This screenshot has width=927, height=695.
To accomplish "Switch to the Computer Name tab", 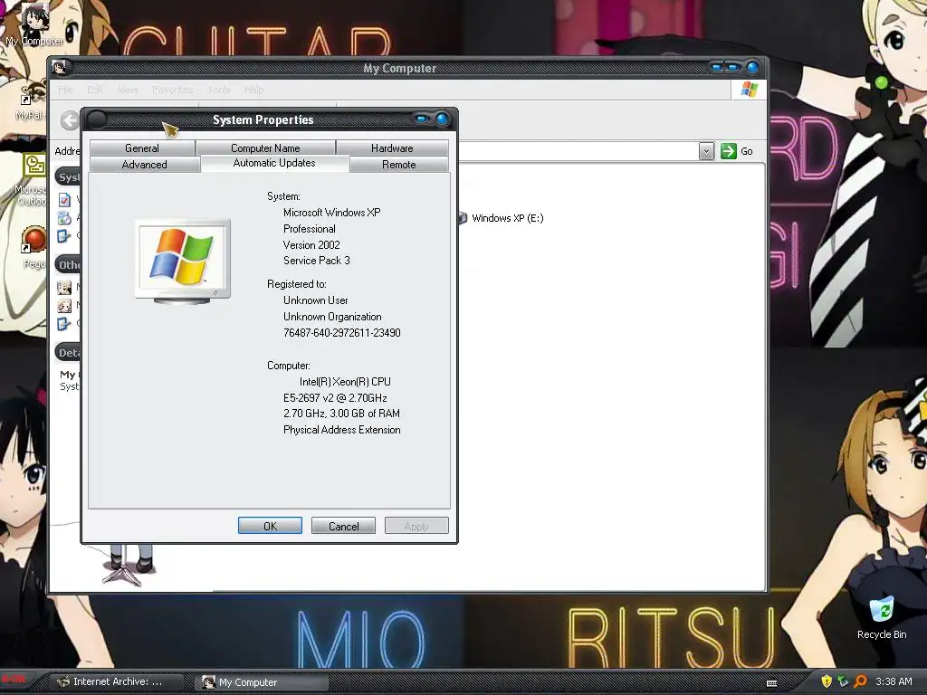I will (265, 148).
